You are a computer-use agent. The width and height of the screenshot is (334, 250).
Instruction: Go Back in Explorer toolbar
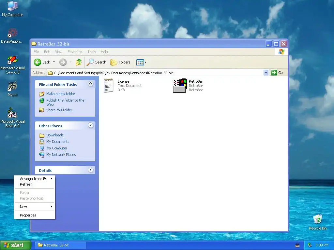(42, 62)
